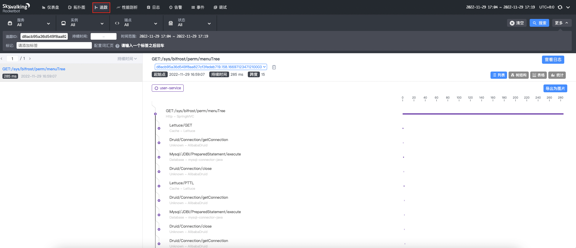Click the blue 搜索 search button
Screen dimensions: 576x248
pos(539,23)
